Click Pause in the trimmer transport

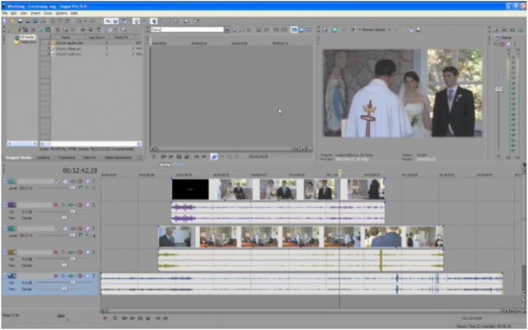179,156
